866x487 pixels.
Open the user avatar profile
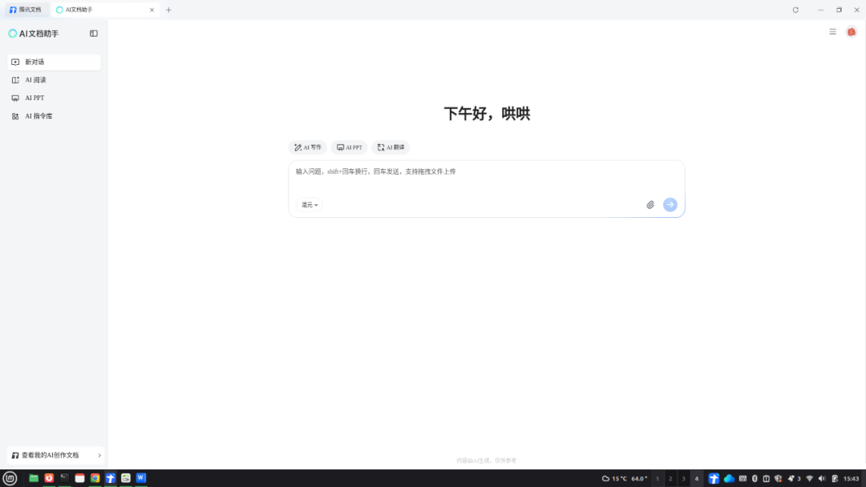point(851,32)
